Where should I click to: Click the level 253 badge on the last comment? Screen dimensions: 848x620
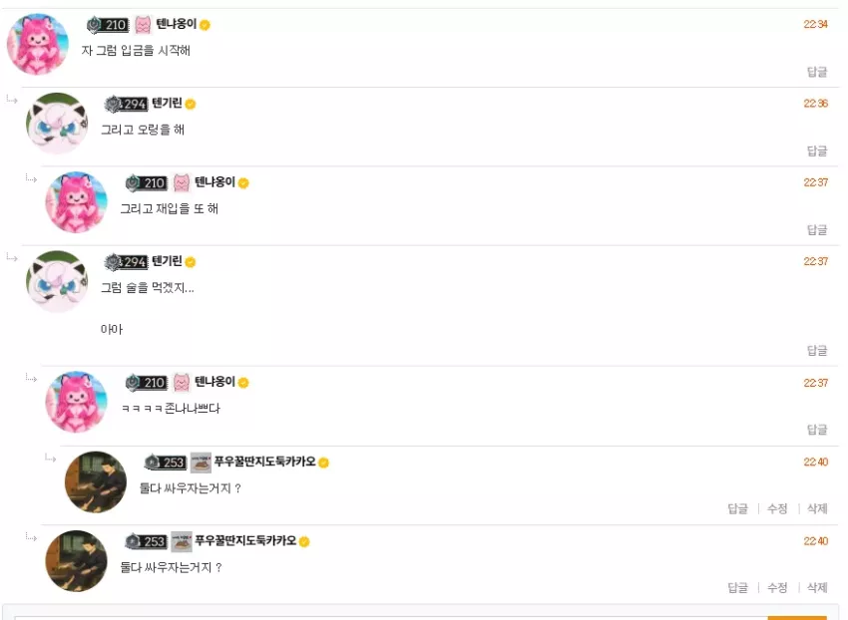[146, 541]
